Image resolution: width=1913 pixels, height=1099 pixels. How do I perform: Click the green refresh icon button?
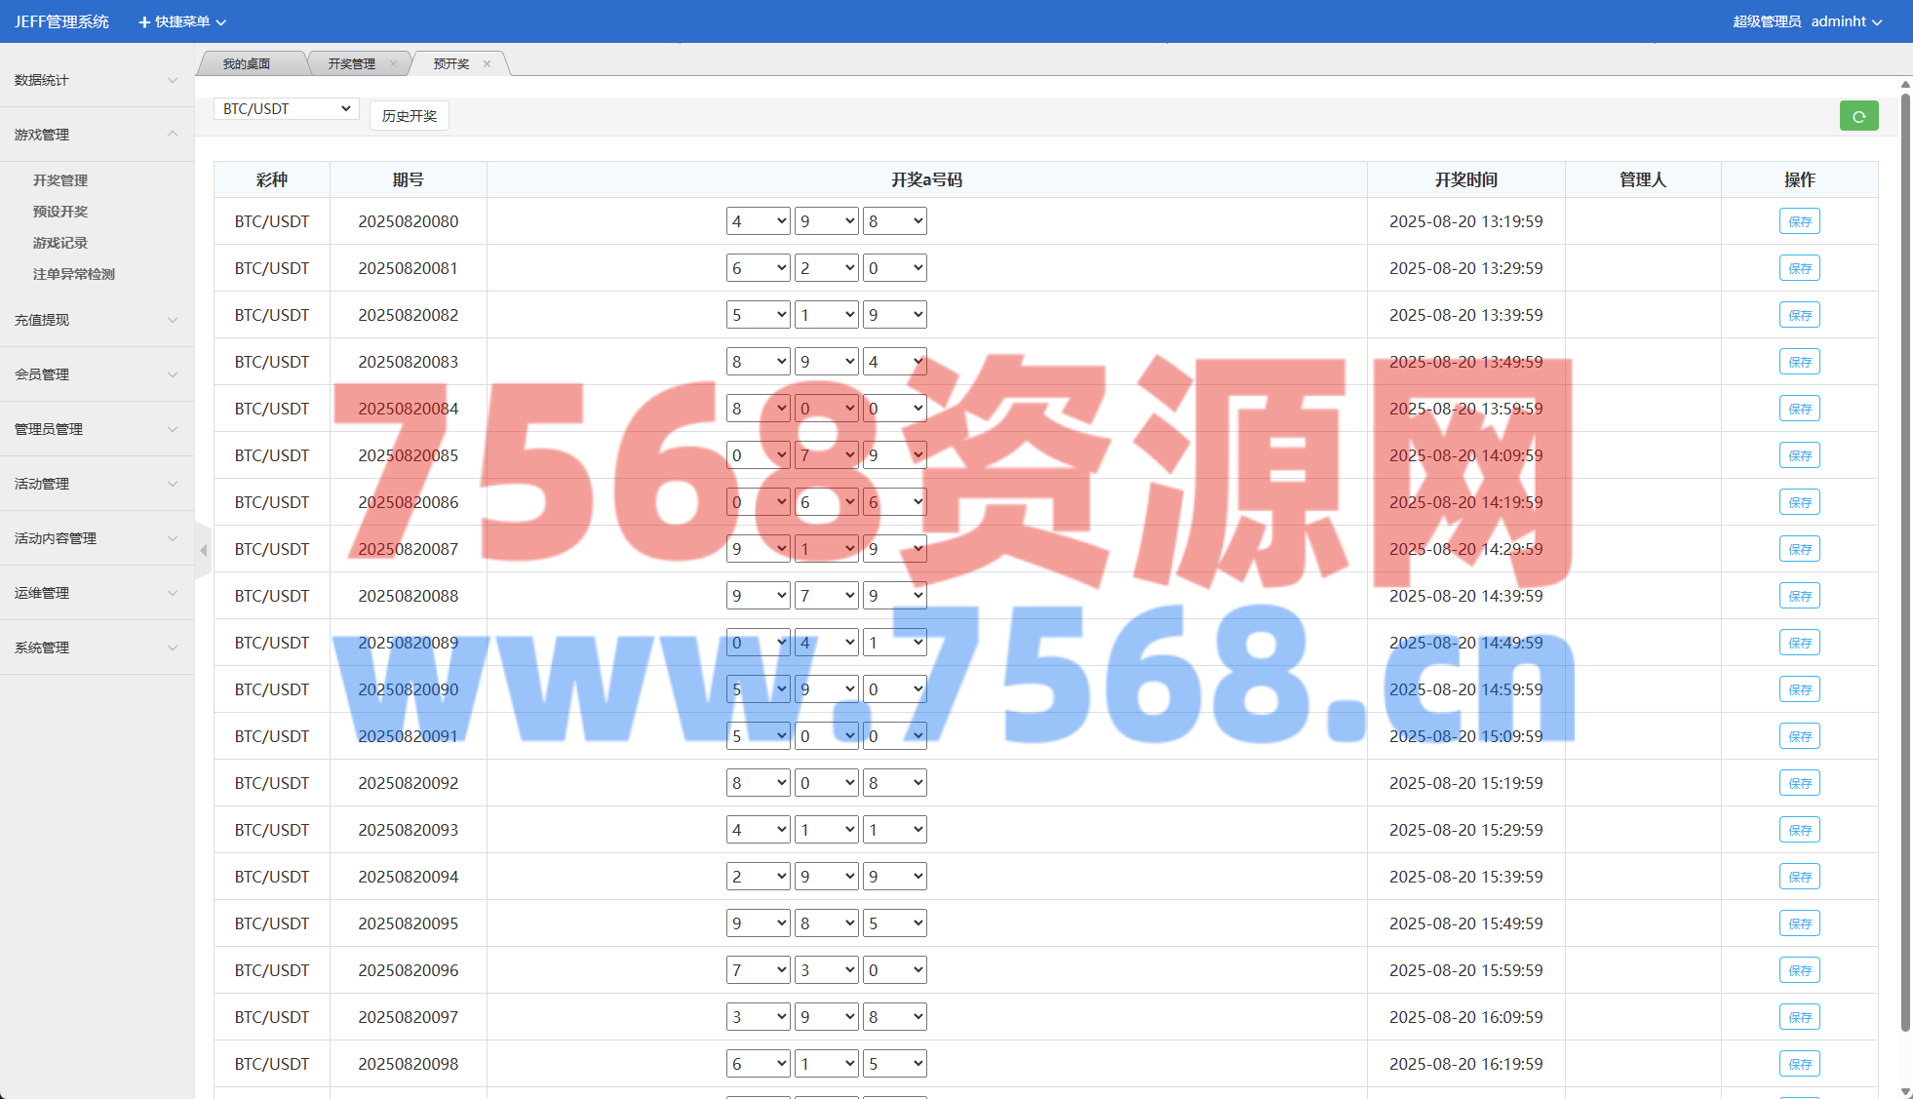[1858, 116]
